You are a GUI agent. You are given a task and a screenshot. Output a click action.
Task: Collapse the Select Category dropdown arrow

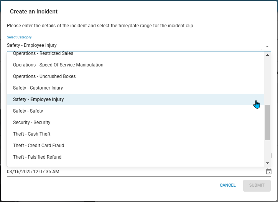[267, 46]
